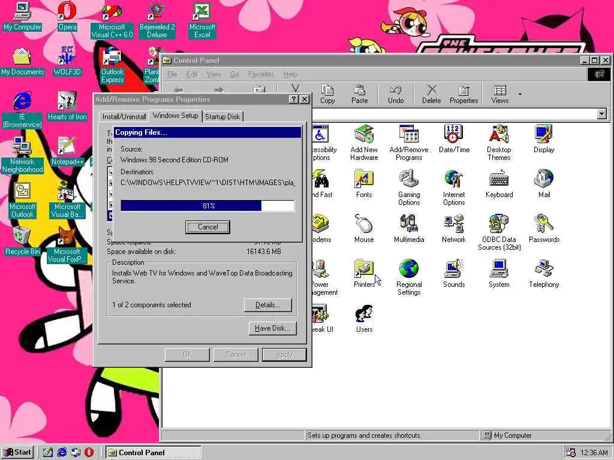Screen dimensions: 614x460
Task: Open Gaming Options icon
Action: pos(409,187)
